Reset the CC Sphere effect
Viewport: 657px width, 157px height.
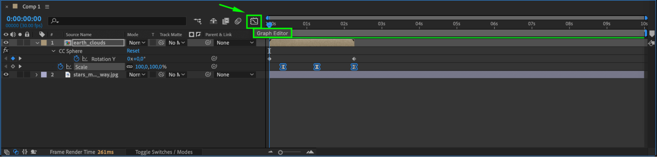tap(133, 51)
